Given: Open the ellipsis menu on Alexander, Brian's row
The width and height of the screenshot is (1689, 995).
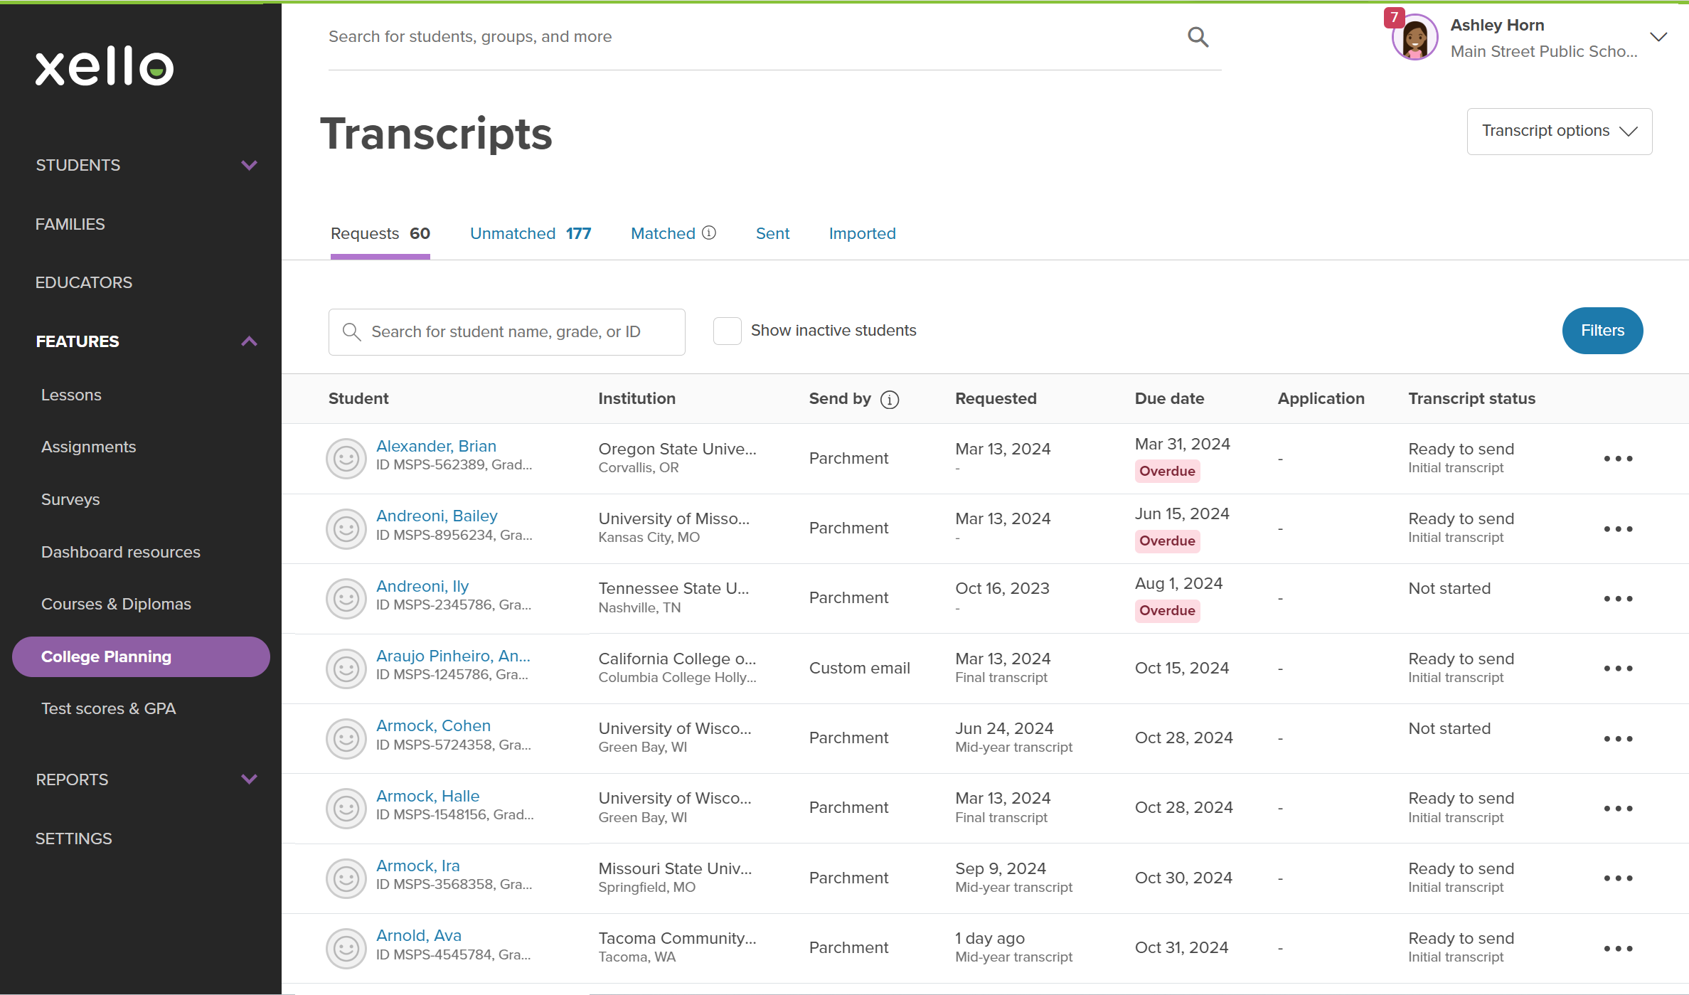Looking at the screenshot, I should (x=1617, y=459).
